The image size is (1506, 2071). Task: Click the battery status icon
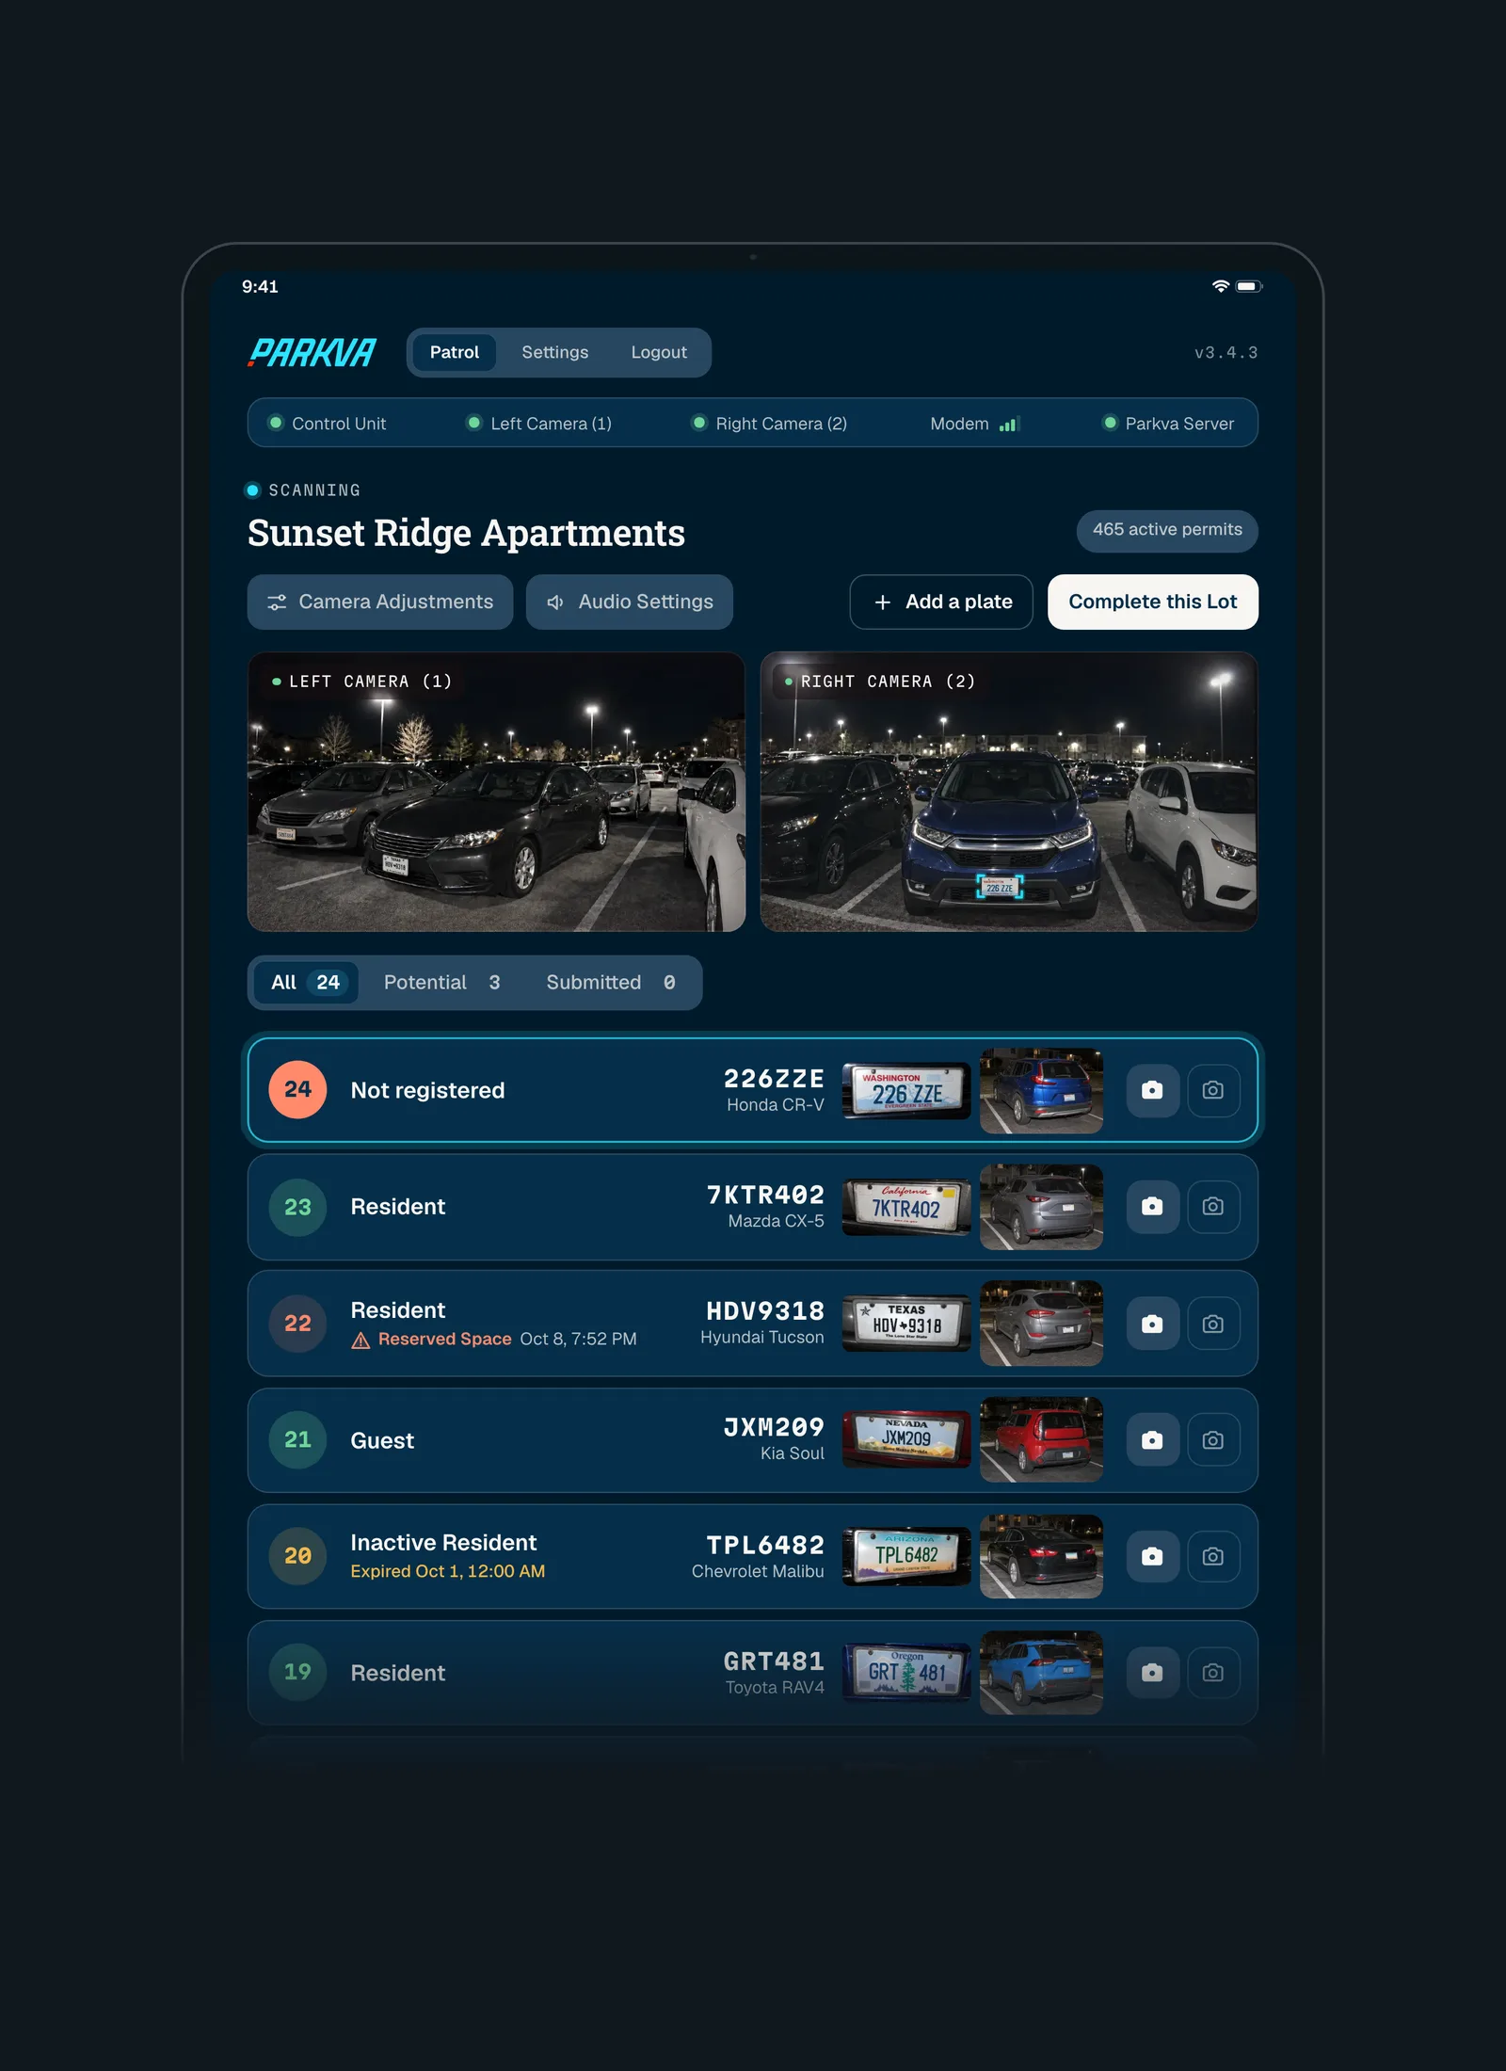(1248, 286)
